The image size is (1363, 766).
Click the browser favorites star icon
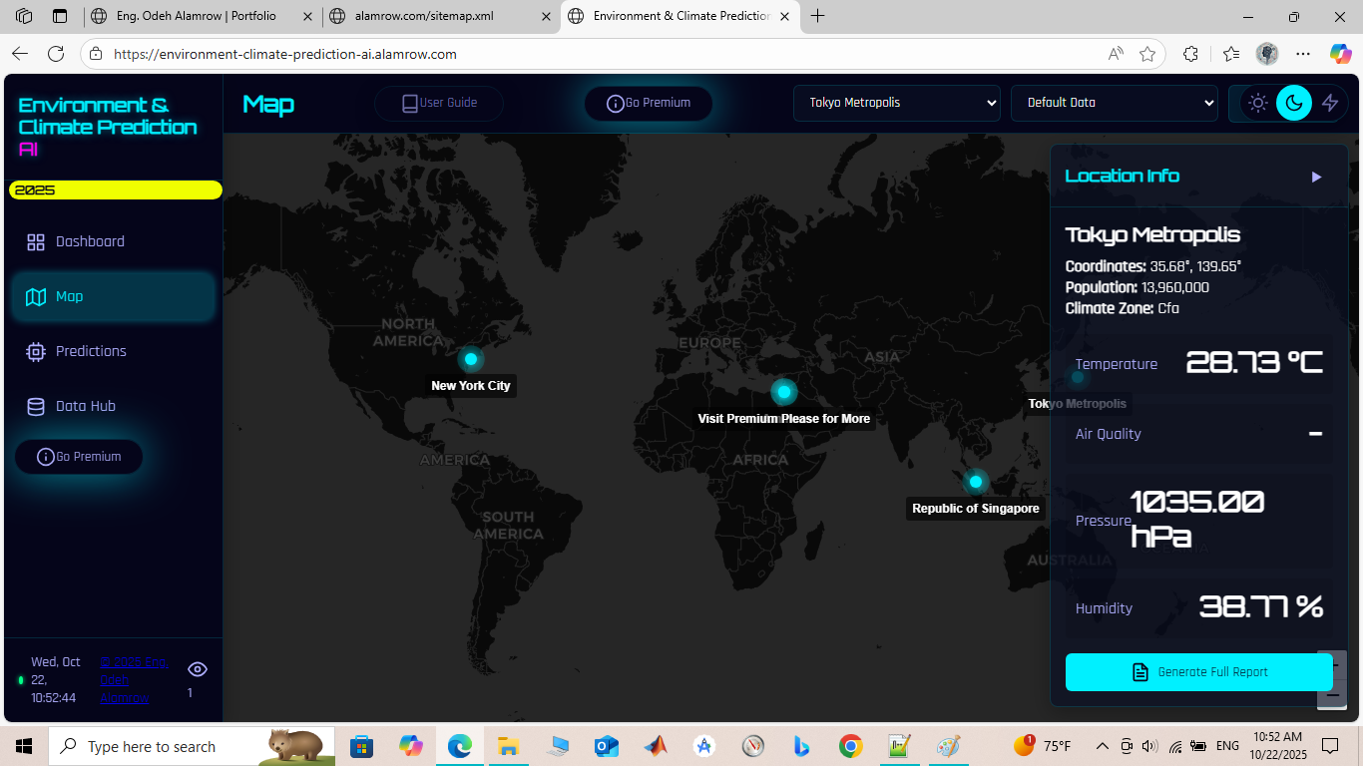[1147, 54]
